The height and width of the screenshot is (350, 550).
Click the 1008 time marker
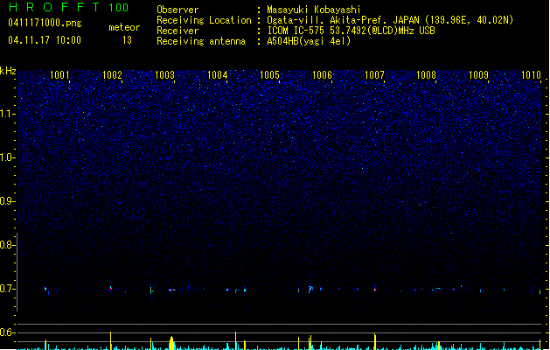pos(426,75)
